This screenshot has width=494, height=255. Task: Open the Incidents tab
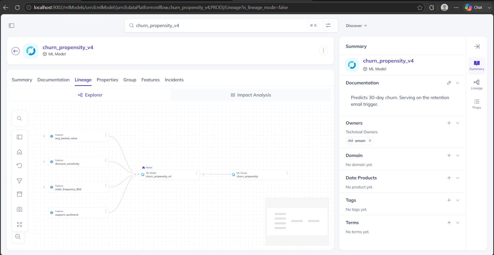click(174, 80)
